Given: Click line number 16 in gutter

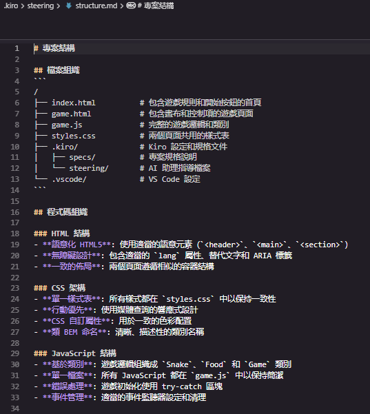Looking at the screenshot, I should click(15, 212).
